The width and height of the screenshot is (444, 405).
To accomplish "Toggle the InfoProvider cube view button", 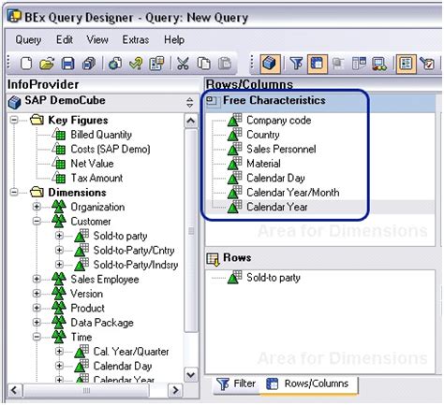I will [x=270, y=64].
